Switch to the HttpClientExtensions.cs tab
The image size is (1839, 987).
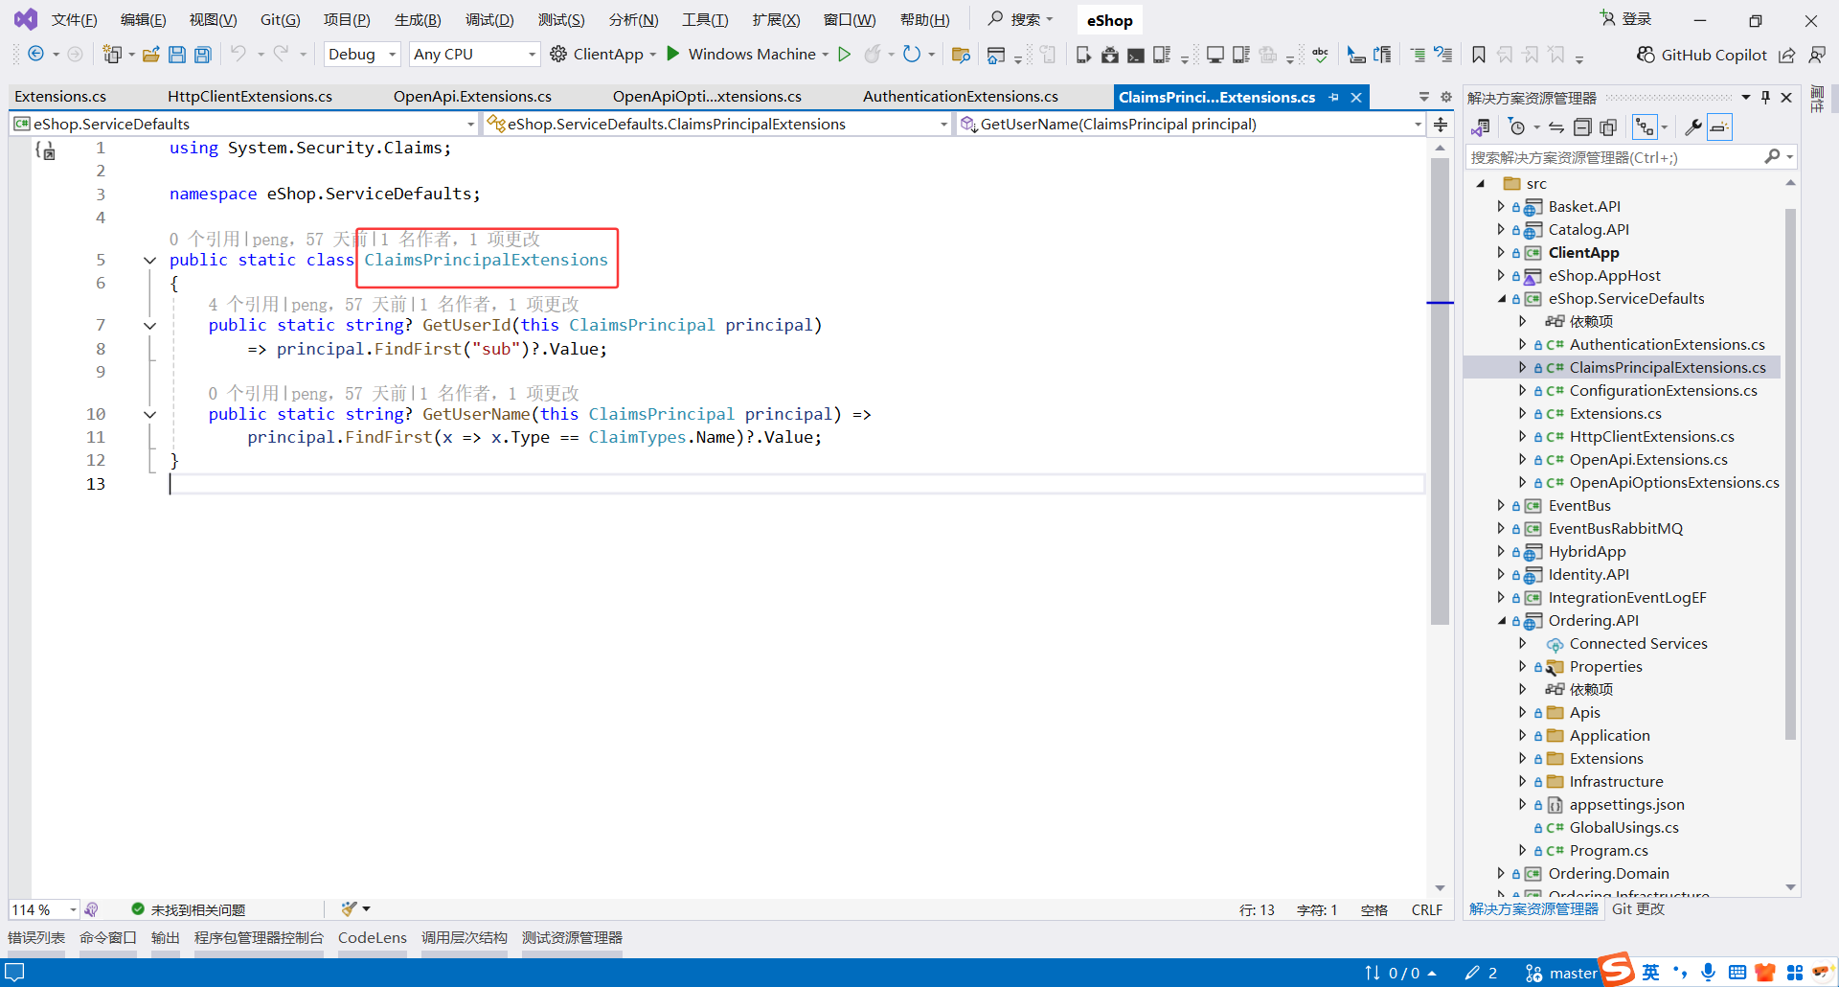pos(250,97)
